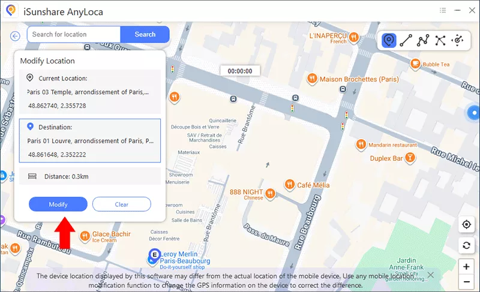The height and width of the screenshot is (292, 480).
Task: Click the Pass. du Maure street label
Action: point(266,235)
